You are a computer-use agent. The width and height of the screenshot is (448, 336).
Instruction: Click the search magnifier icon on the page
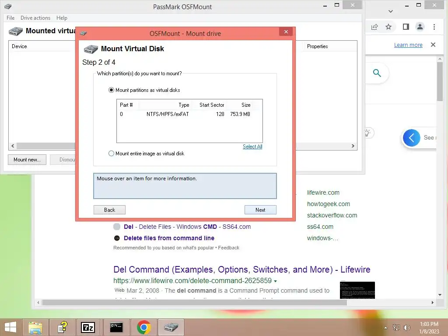pyautogui.click(x=377, y=73)
